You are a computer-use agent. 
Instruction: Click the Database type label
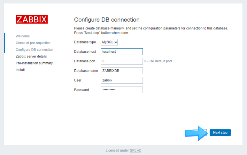pos(85,42)
